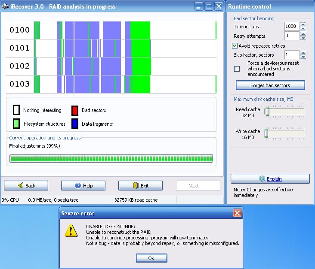Click the Timeout ms input field
The height and width of the screenshot is (269, 315).
[292, 26]
